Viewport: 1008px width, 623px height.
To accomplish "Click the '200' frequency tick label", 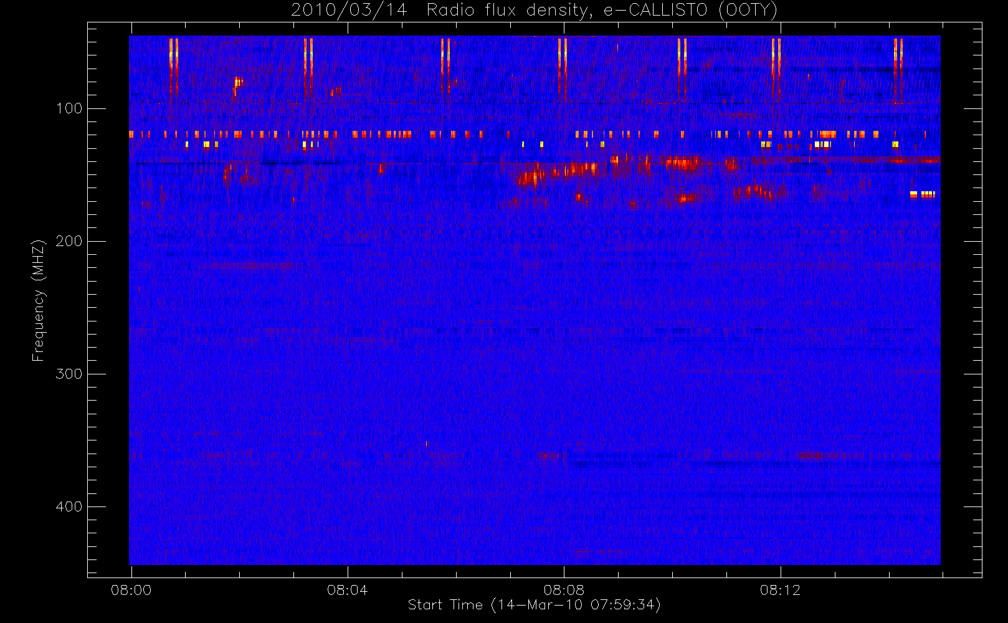I will point(69,241).
